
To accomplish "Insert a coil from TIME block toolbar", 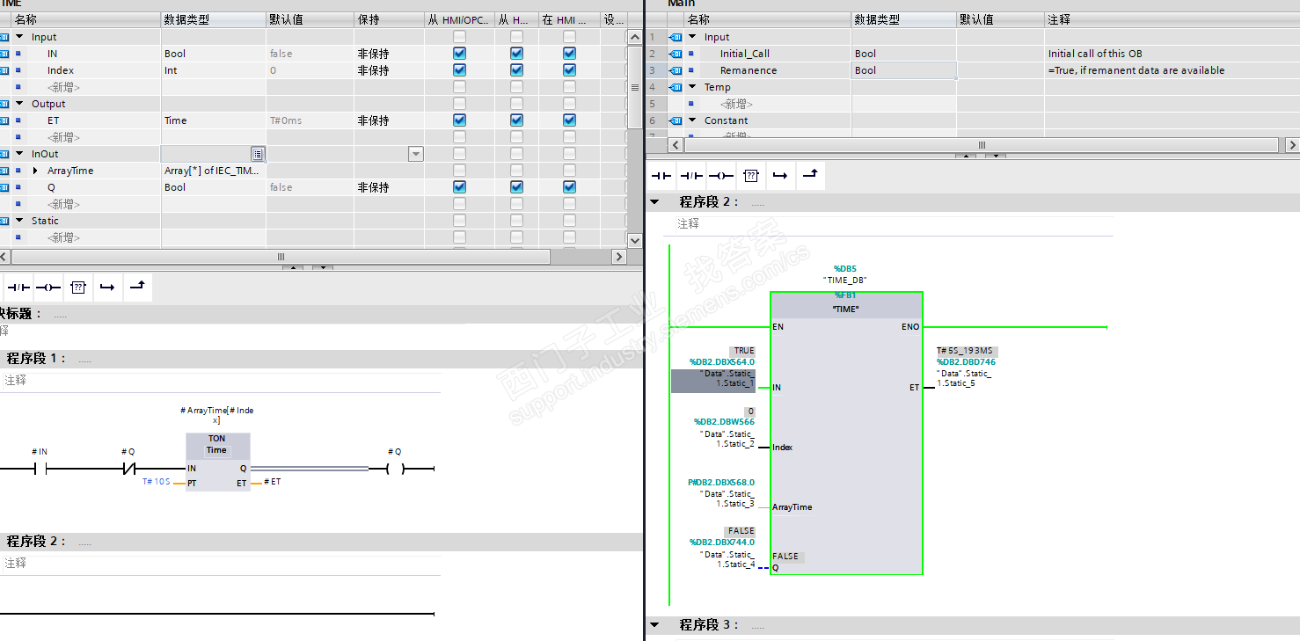I will click(47, 288).
